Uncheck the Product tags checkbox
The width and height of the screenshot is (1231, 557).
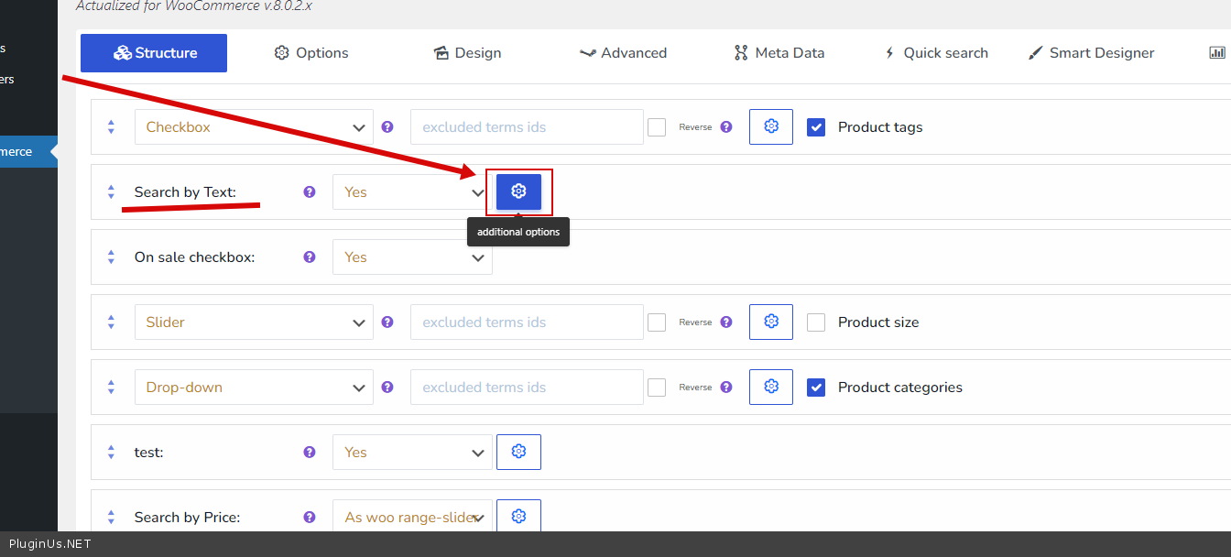click(x=816, y=127)
